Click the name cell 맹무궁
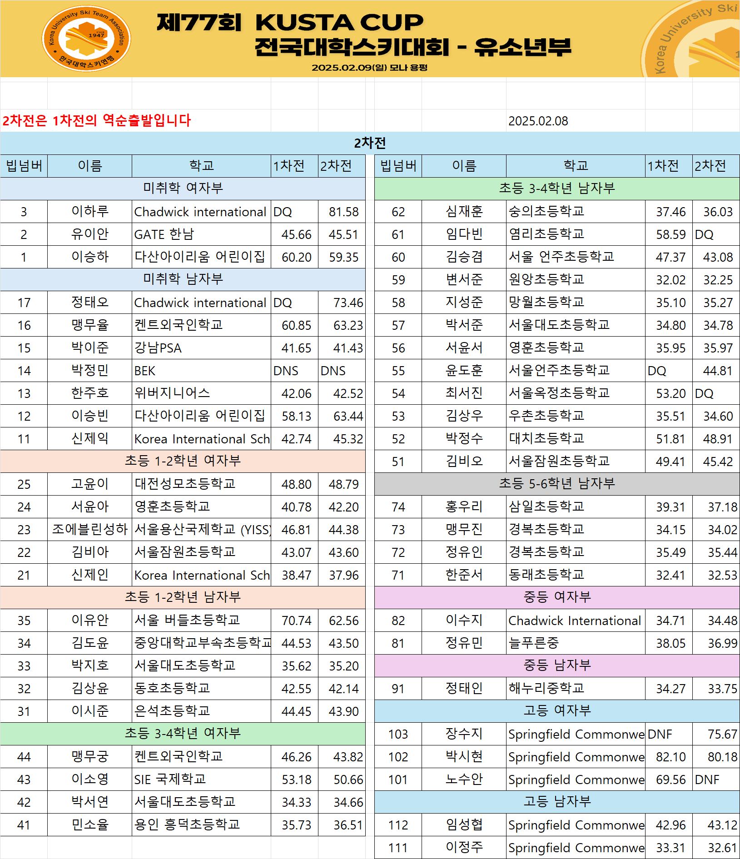The height and width of the screenshot is (859, 740). point(90,756)
